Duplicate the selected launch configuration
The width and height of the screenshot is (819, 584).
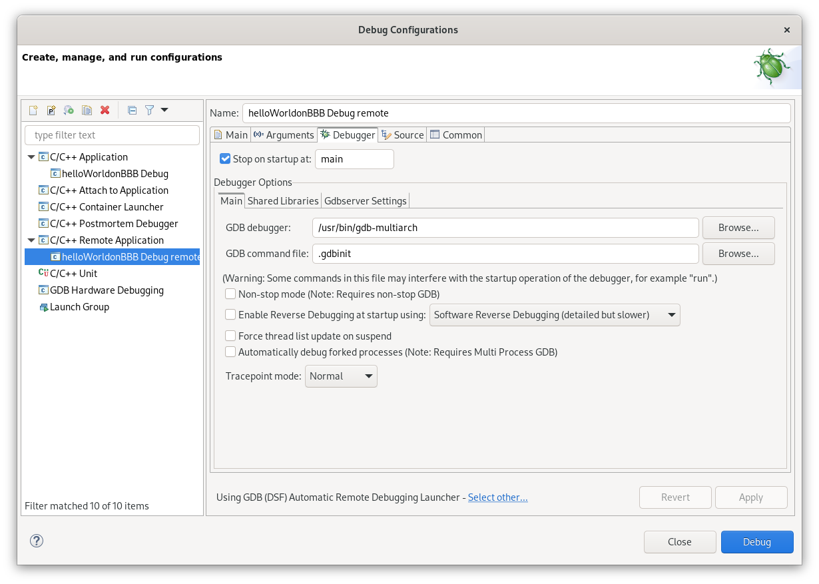click(x=87, y=110)
